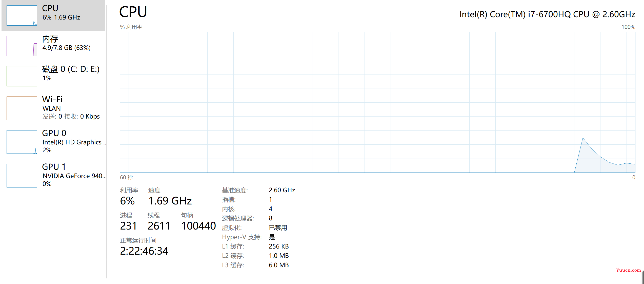The height and width of the screenshot is (284, 644).
Task: Open the 内存 4.9/7.8 GB entry
Action: click(x=53, y=46)
